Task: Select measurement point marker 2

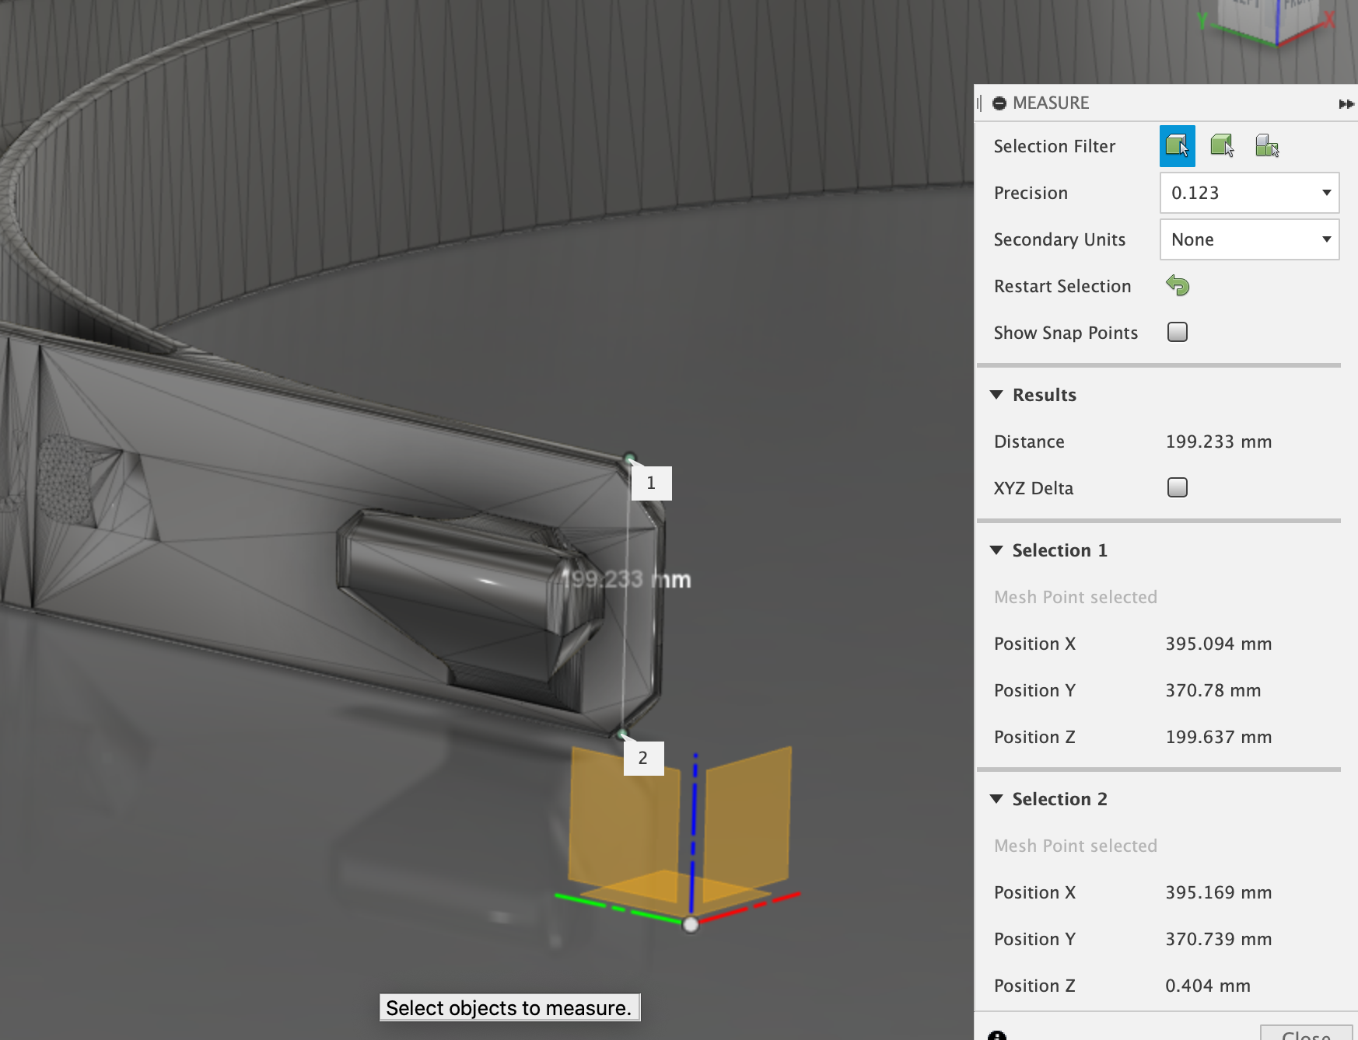Action: click(643, 759)
